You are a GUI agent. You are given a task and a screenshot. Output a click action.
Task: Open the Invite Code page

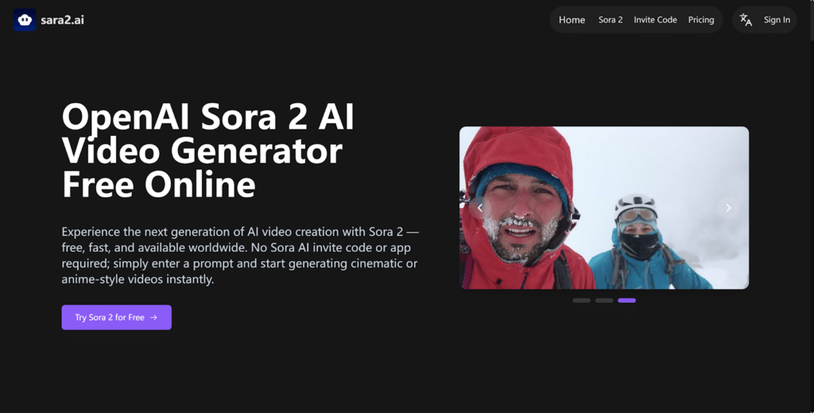(655, 20)
